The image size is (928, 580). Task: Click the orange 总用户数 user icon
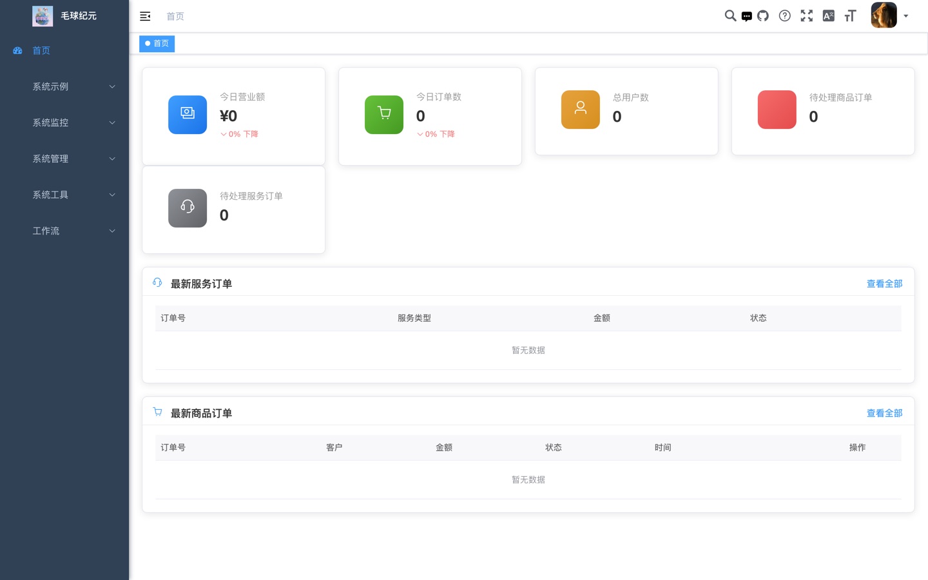(x=581, y=110)
